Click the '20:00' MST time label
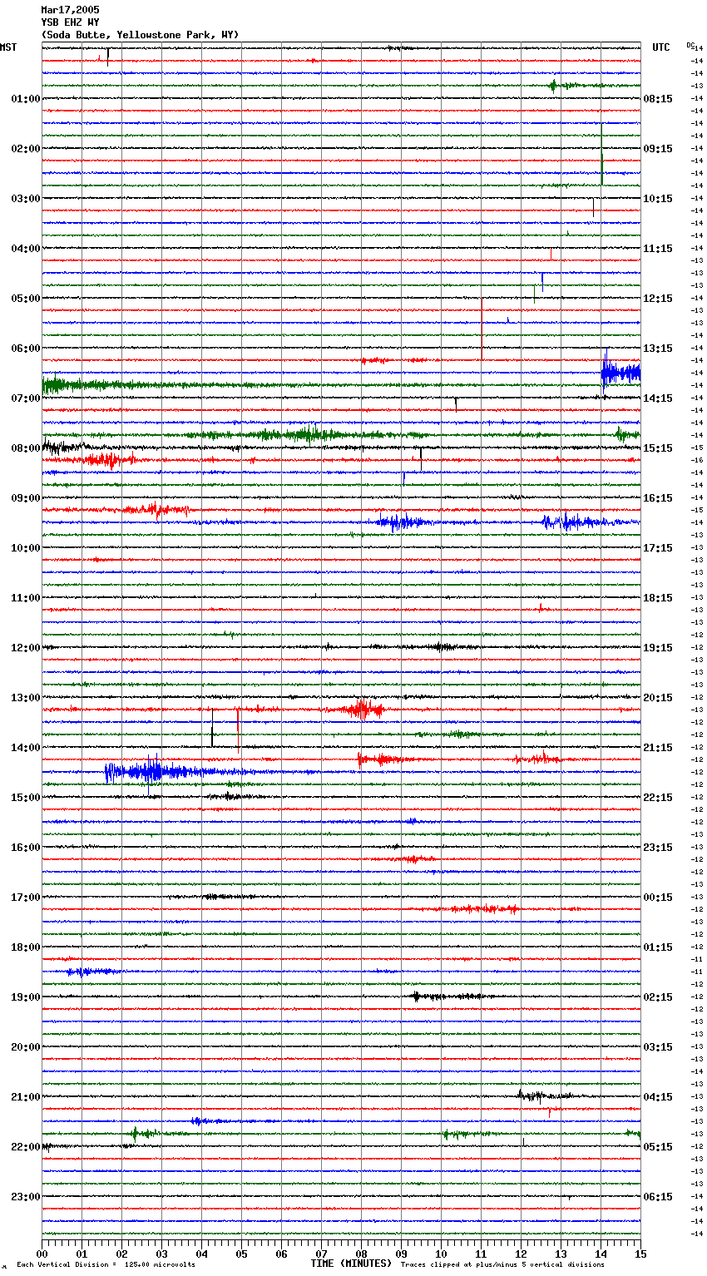Screen dimensions: 707x1276 [25, 1047]
